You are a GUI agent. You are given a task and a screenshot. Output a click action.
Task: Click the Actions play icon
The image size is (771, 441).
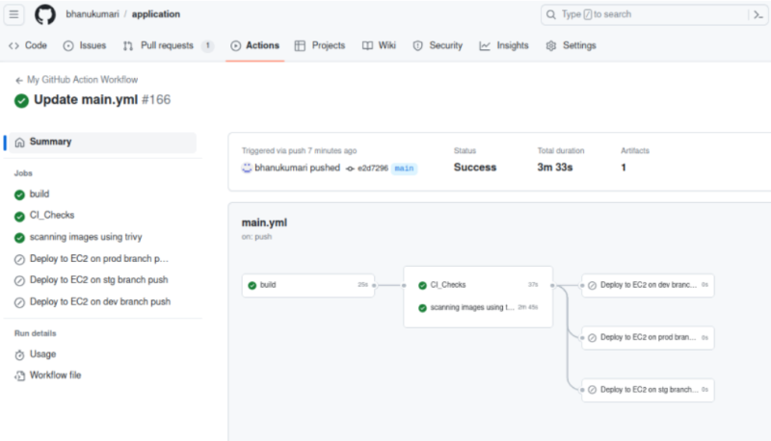pyautogui.click(x=235, y=45)
